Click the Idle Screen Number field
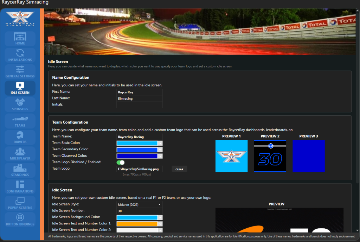 (139, 211)
